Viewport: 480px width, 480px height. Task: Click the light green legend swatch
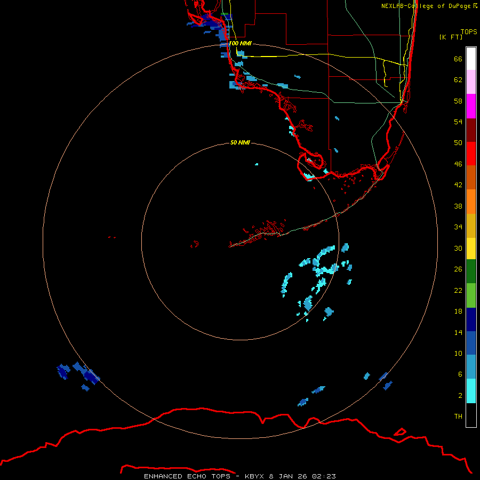coord(471,295)
